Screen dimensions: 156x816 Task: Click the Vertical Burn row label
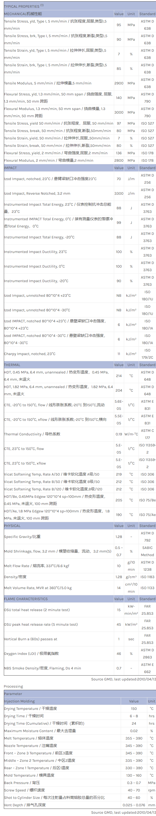(x=30, y=639)
